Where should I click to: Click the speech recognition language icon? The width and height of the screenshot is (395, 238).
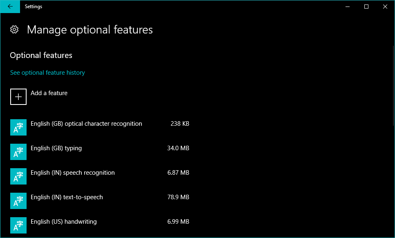click(x=18, y=176)
